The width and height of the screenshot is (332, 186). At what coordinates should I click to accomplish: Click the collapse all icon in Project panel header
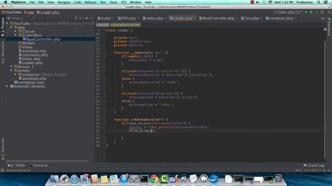(x=81, y=19)
